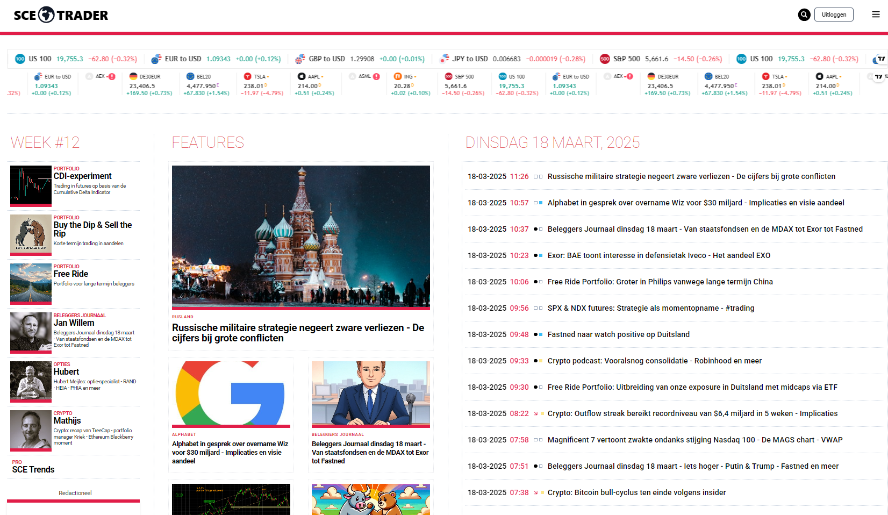Viewport: 888px width, 515px height.
Task: Open the Google logo article image
Action: pyautogui.click(x=231, y=394)
